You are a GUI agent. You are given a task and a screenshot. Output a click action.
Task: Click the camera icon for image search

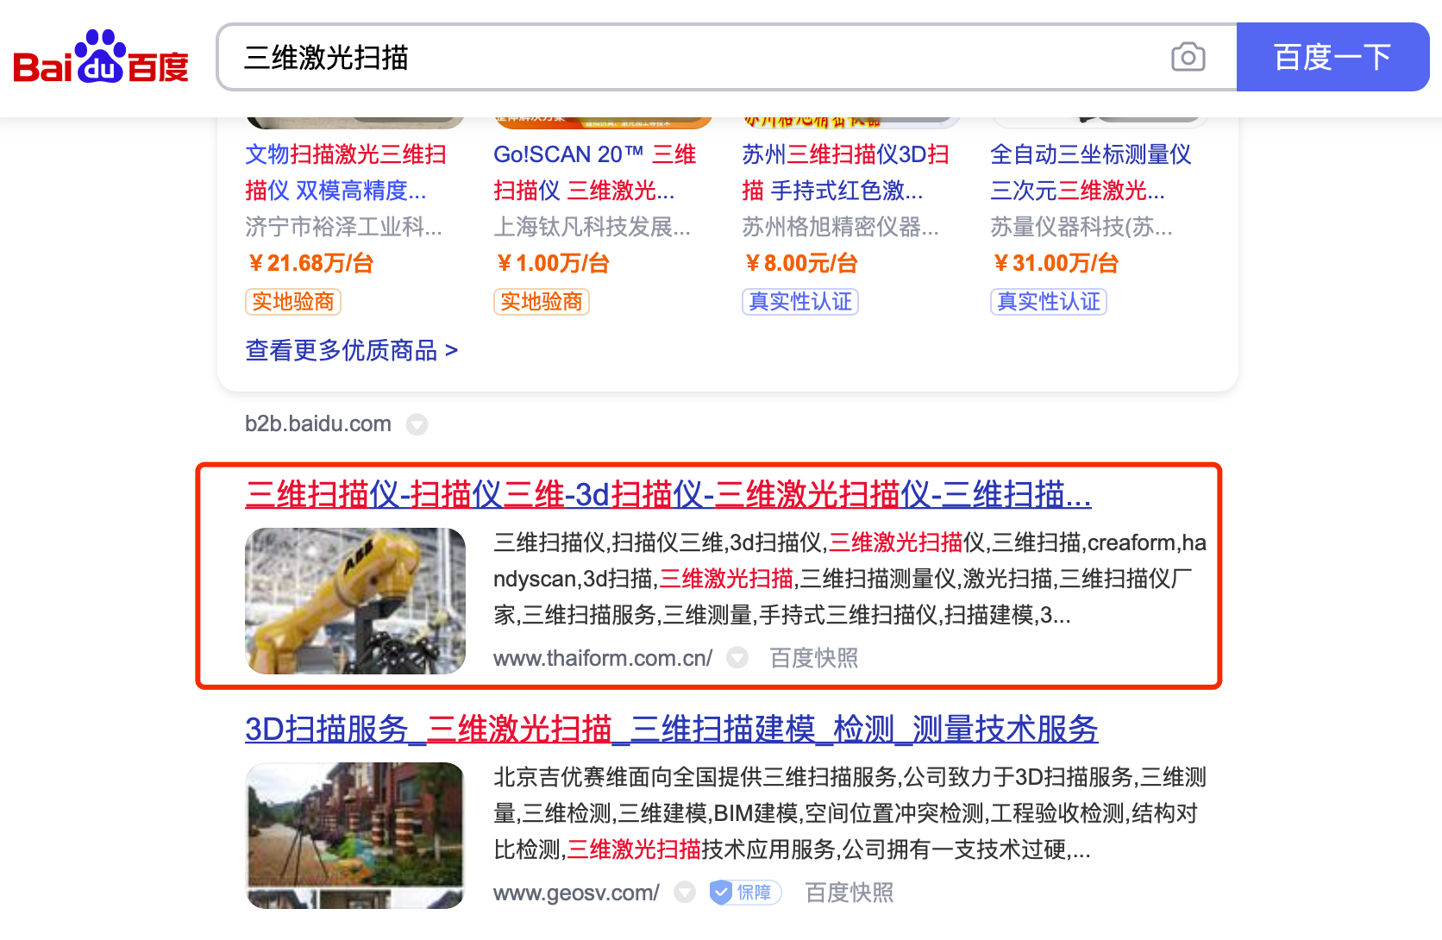click(x=1188, y=57)
